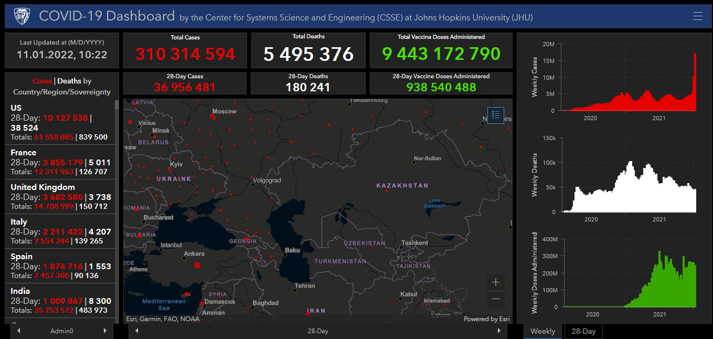The width and height of the screenshot is (713, 339).
Task: Click right arrow beside Admin0
Action: (x=105, y=331)
